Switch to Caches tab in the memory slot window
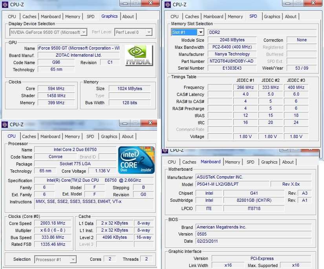Image resolution: width=324 pixels, height=269 pixels. (x=192, y=17)
